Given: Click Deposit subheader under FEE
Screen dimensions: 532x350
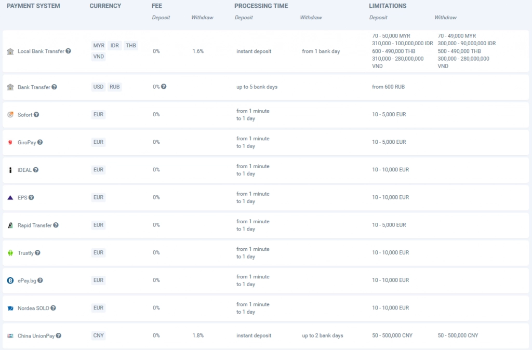Looking at the screenshot, I should point(161,17).
